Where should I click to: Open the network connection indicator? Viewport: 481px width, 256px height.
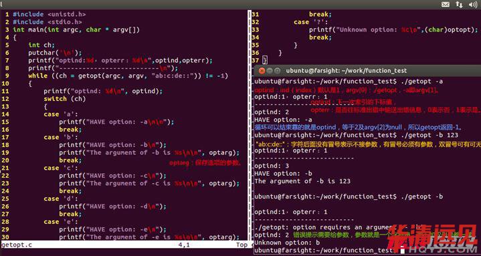click(x=459, y=4)
